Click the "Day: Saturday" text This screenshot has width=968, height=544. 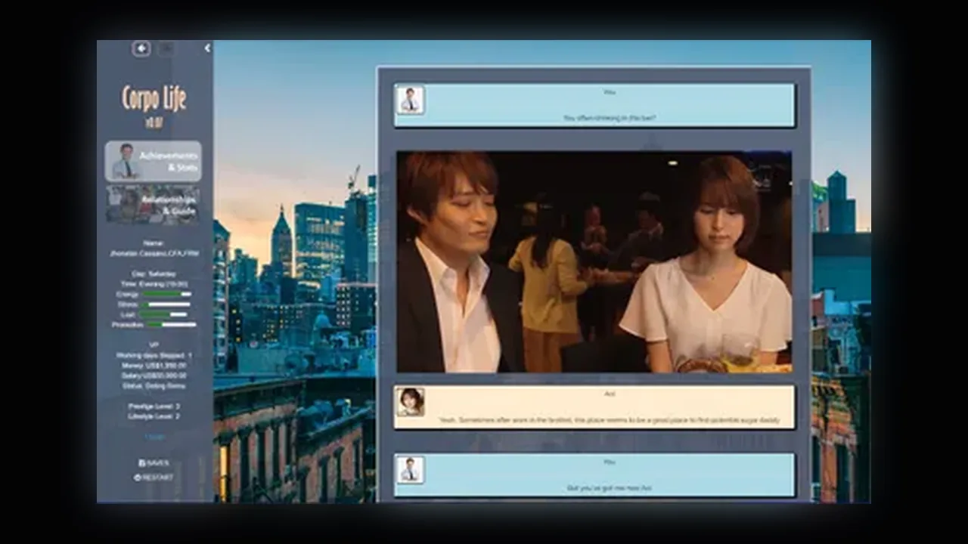coord(154,274)
